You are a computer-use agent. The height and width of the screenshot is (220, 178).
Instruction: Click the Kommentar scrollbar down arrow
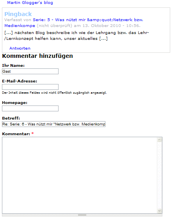[x=160, y=211]
